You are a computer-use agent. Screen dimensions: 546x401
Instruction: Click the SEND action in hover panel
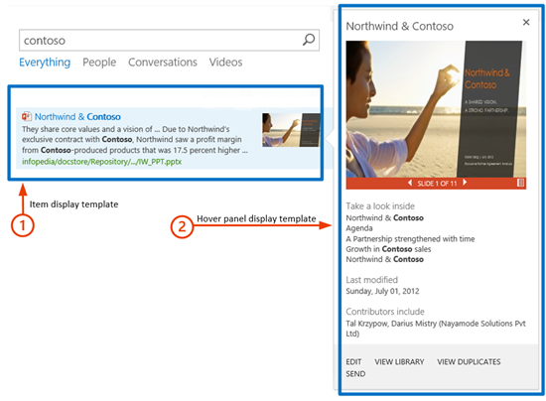(355, 374)
